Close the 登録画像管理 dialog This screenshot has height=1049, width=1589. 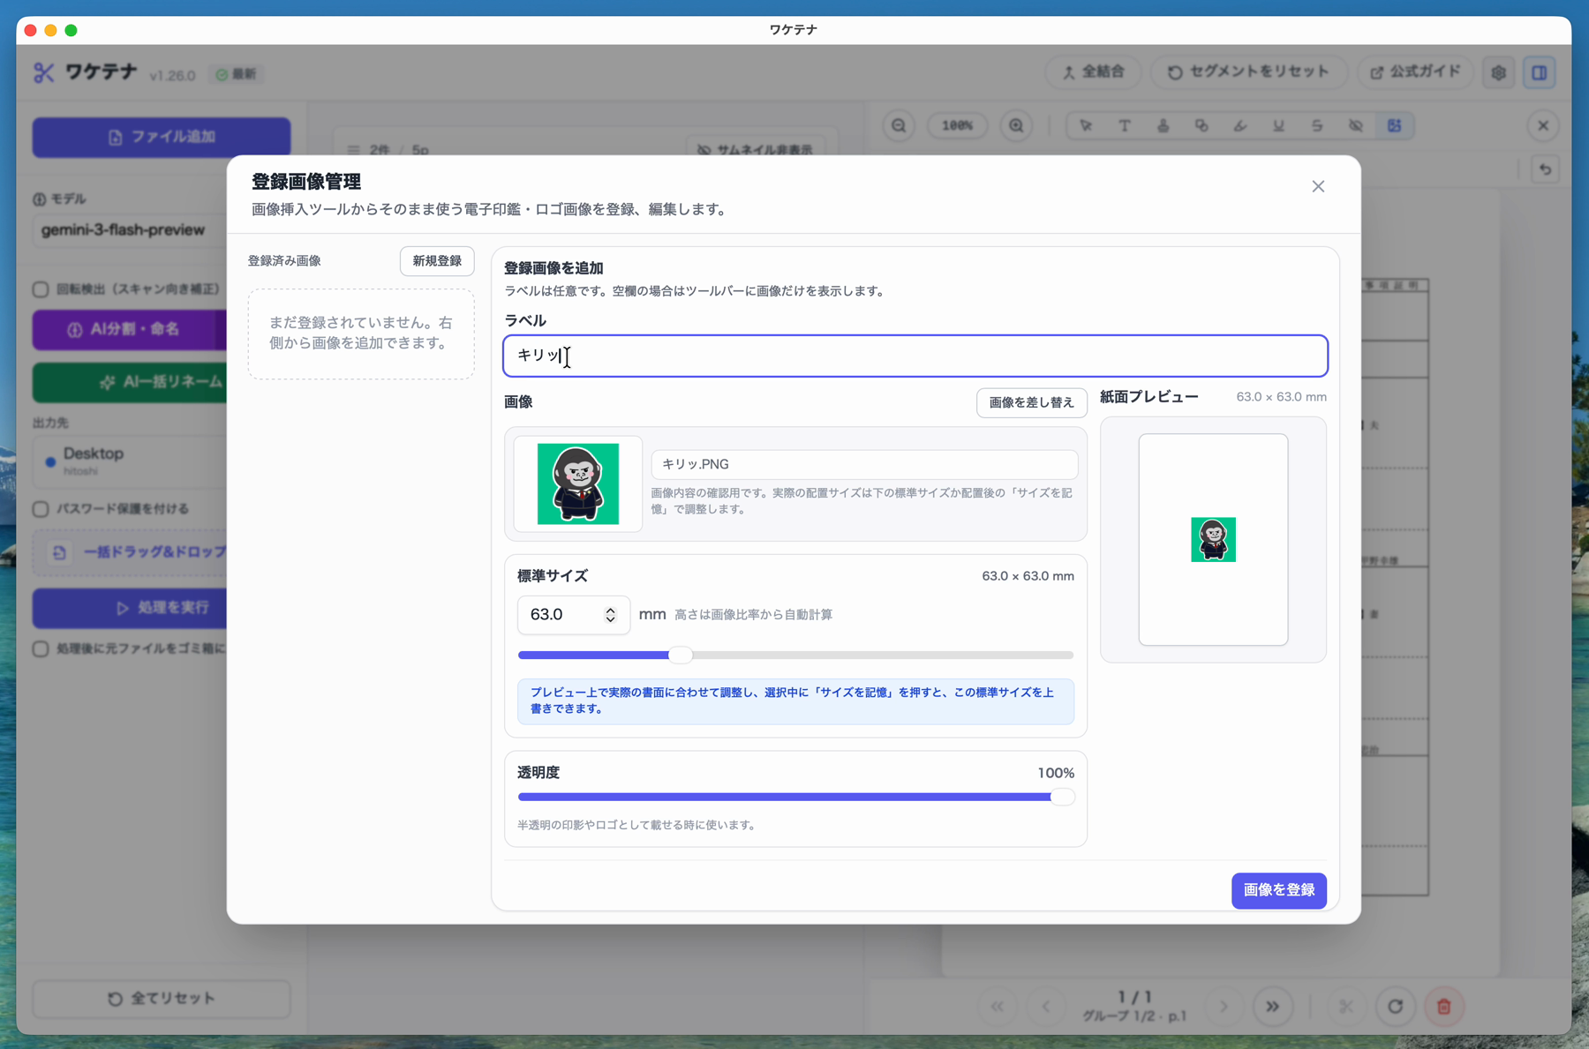click(1318, 186)
